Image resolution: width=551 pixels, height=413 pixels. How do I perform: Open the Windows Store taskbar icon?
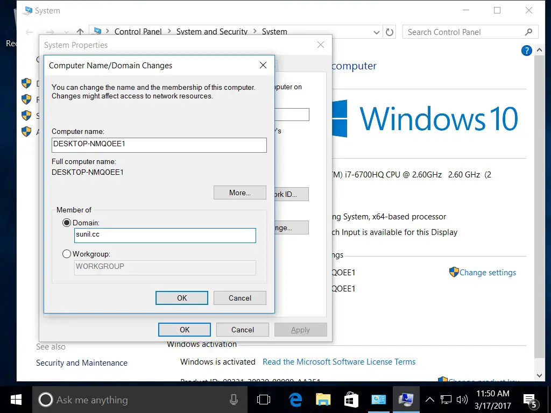point(351,400)
